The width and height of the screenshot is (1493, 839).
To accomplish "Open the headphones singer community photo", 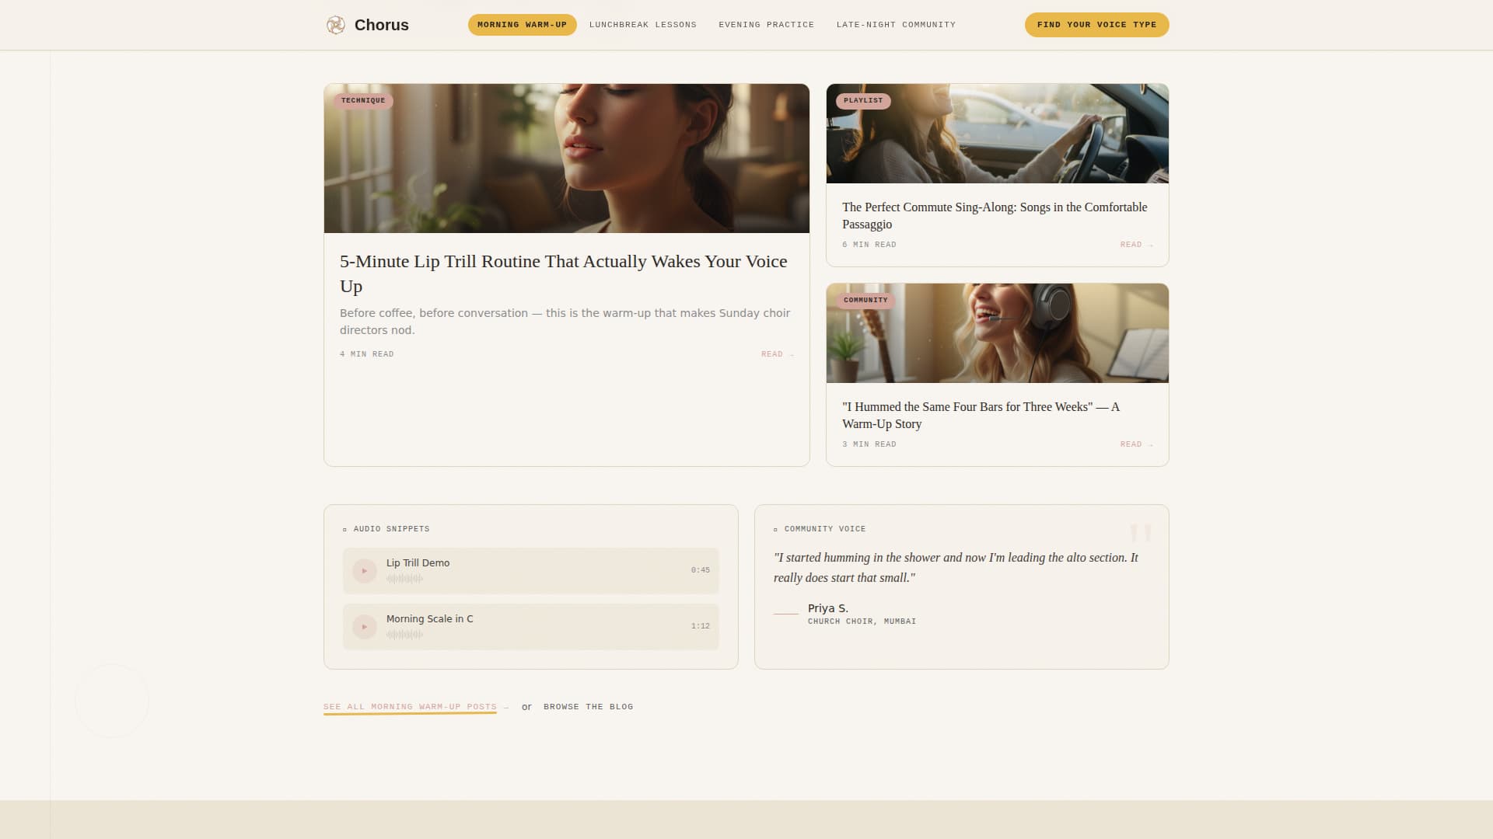I will (997, 333).
